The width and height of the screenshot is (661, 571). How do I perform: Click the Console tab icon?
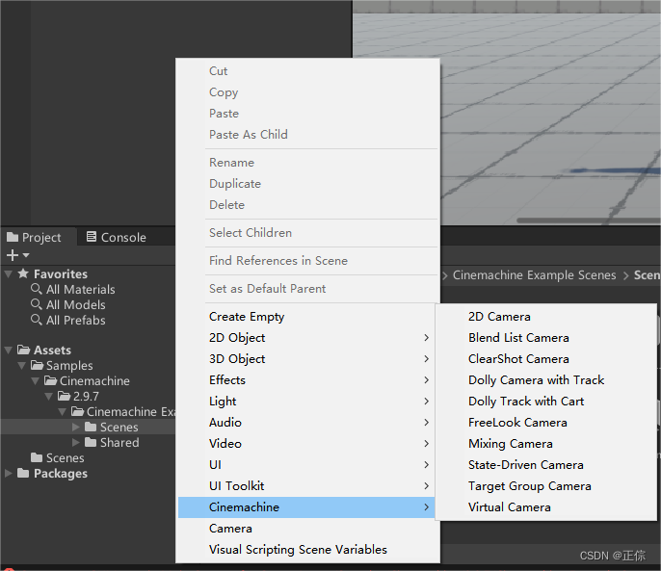click(x=92, y=237)
